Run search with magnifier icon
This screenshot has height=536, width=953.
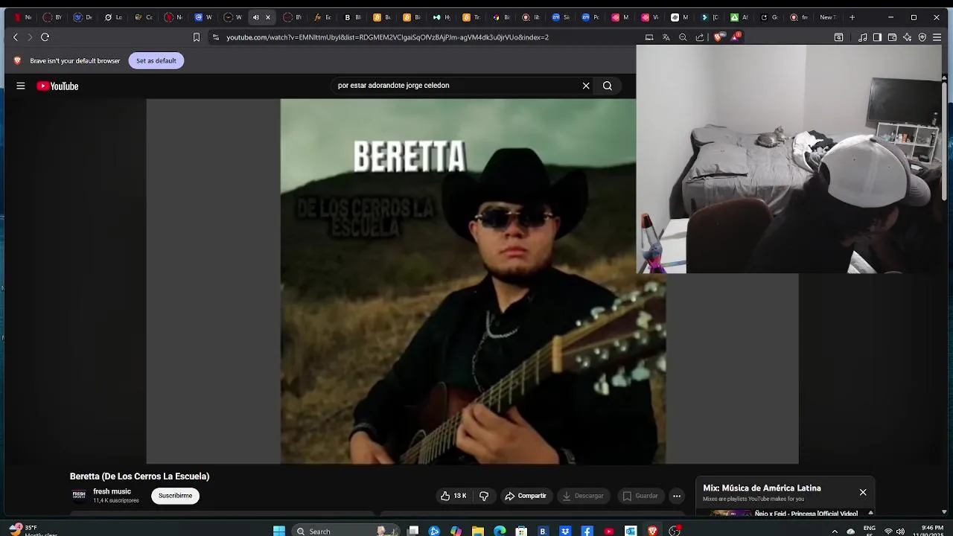click(608, 86)
